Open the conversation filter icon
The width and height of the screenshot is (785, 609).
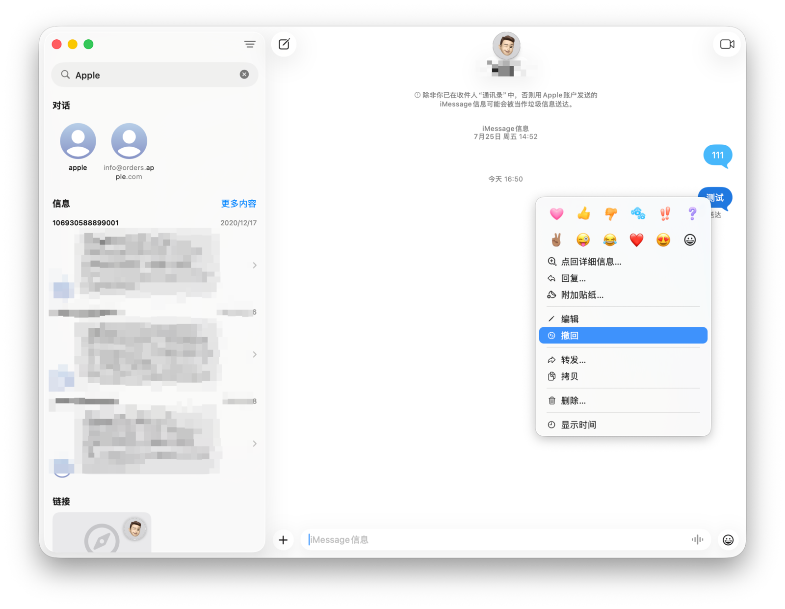point(250,44)
